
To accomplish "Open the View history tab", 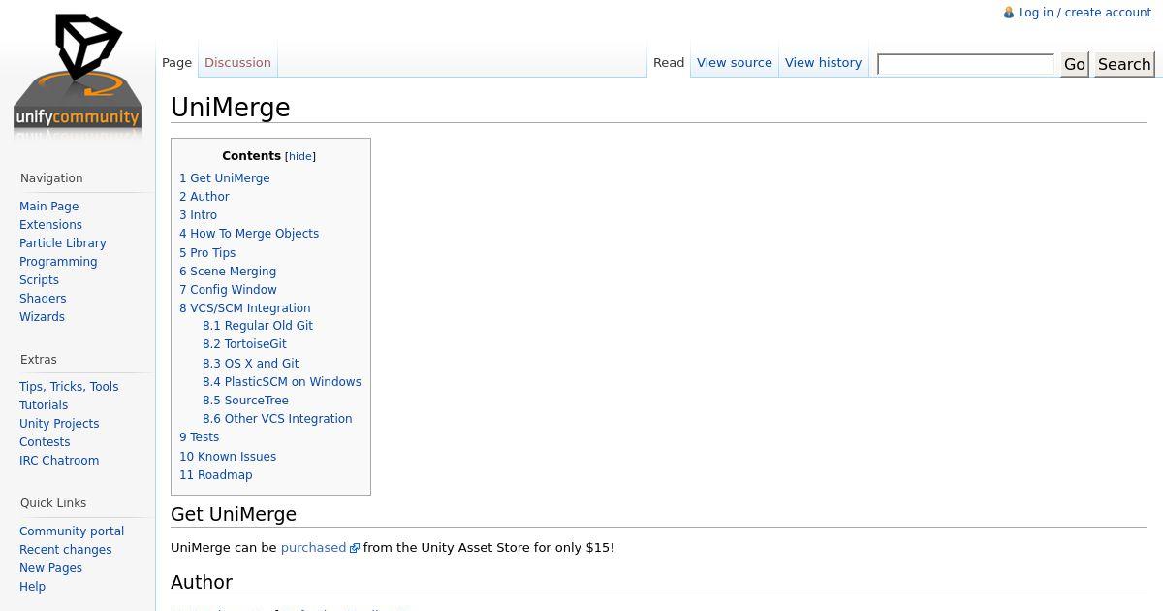I will tap(823, 62).
